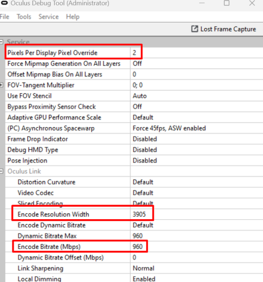Select the Encode Bitrate (Mbps) label
The image size is (263, 282).
[49, 247]
